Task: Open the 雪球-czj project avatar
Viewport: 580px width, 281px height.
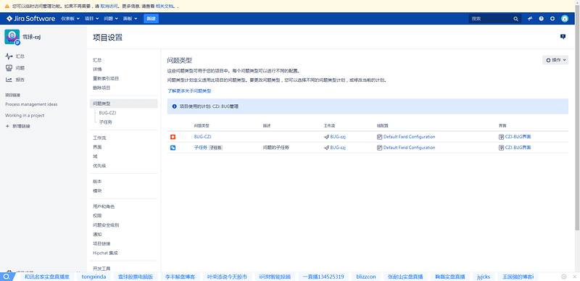Action: click(12, 37)
